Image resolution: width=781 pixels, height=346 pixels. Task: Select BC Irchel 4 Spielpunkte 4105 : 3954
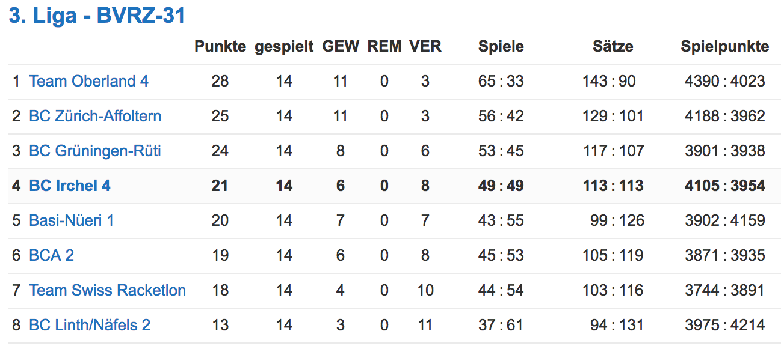coord(725,186)
